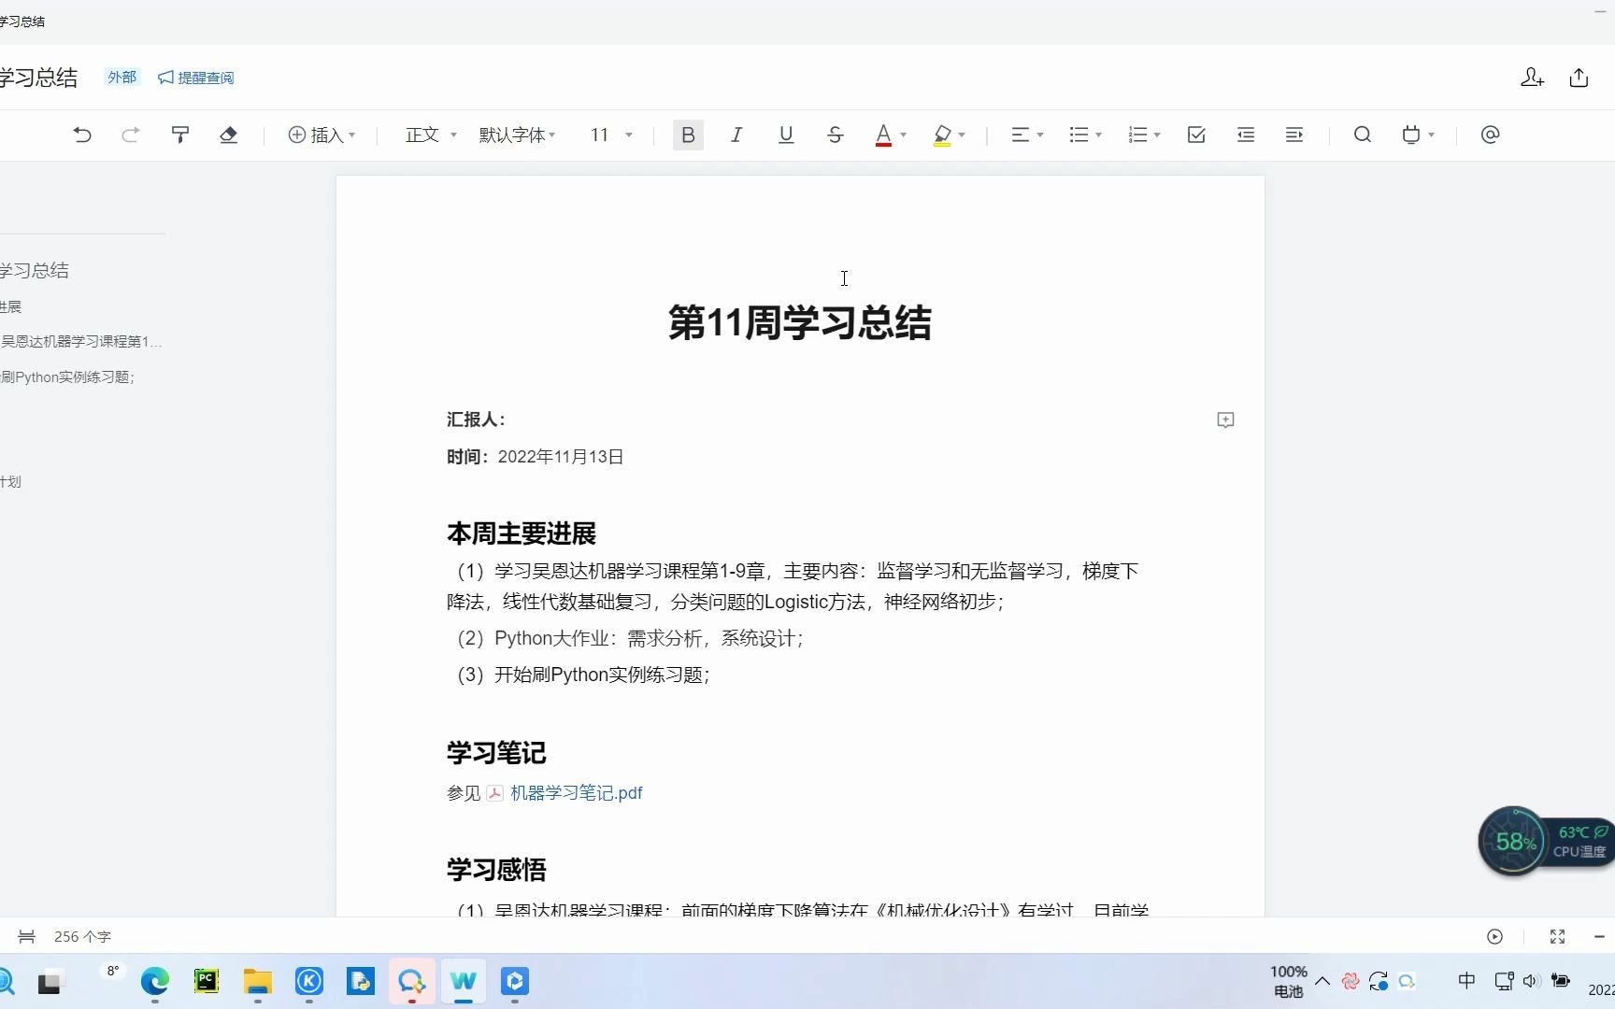The width and height of the screenshot is (1615, 1009).
Task: Toggle outline panel icon in status bar
Action: [27, 936]
